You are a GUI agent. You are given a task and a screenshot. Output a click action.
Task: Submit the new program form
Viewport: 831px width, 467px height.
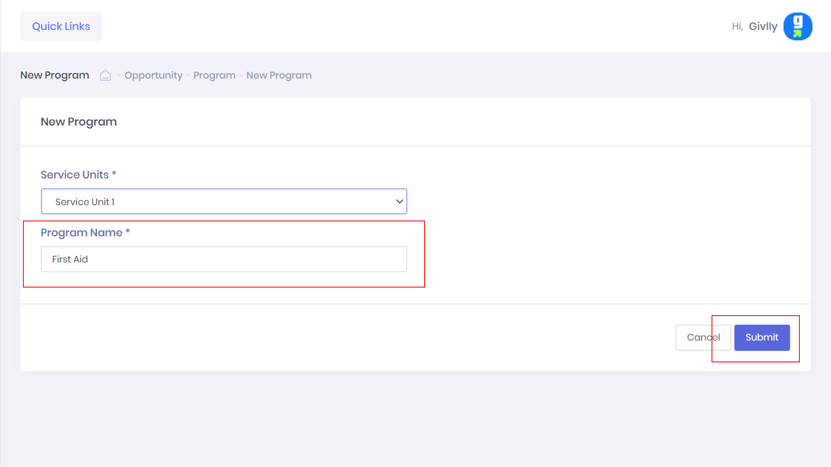point(762,338)
